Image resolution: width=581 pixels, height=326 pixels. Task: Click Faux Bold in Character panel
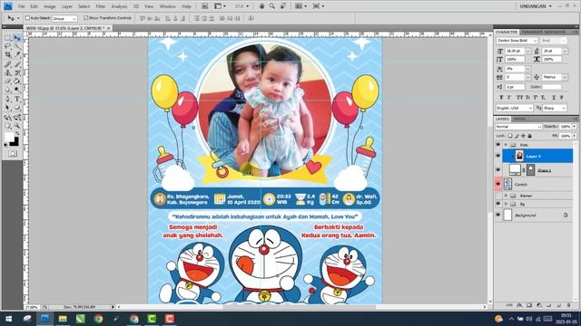coord(501,98)
